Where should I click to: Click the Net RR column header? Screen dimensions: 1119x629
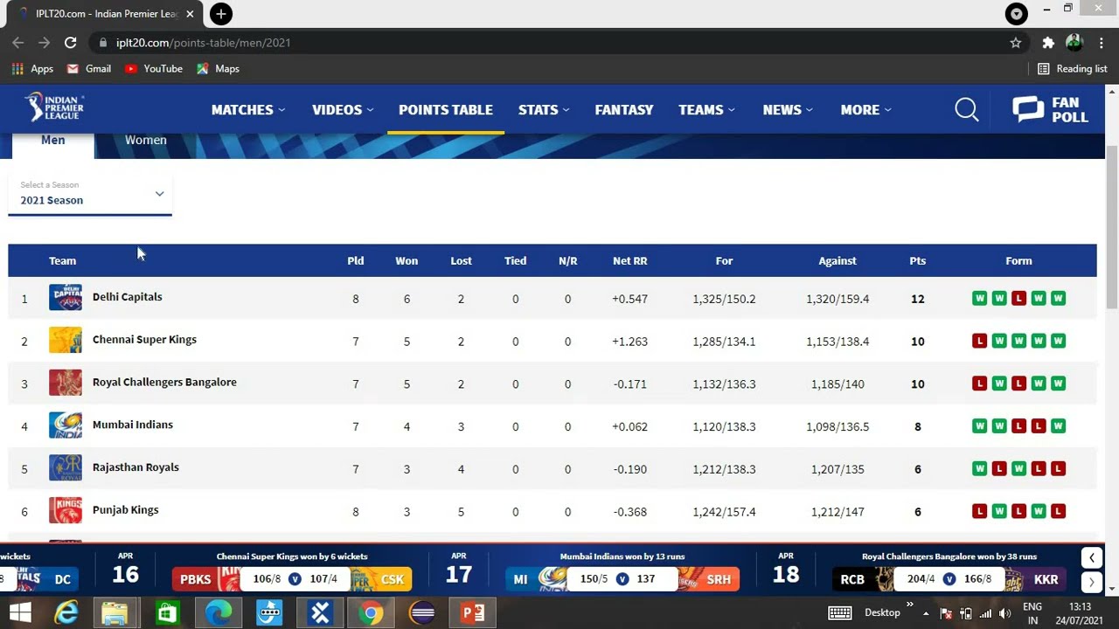click(x=629, y=260)
